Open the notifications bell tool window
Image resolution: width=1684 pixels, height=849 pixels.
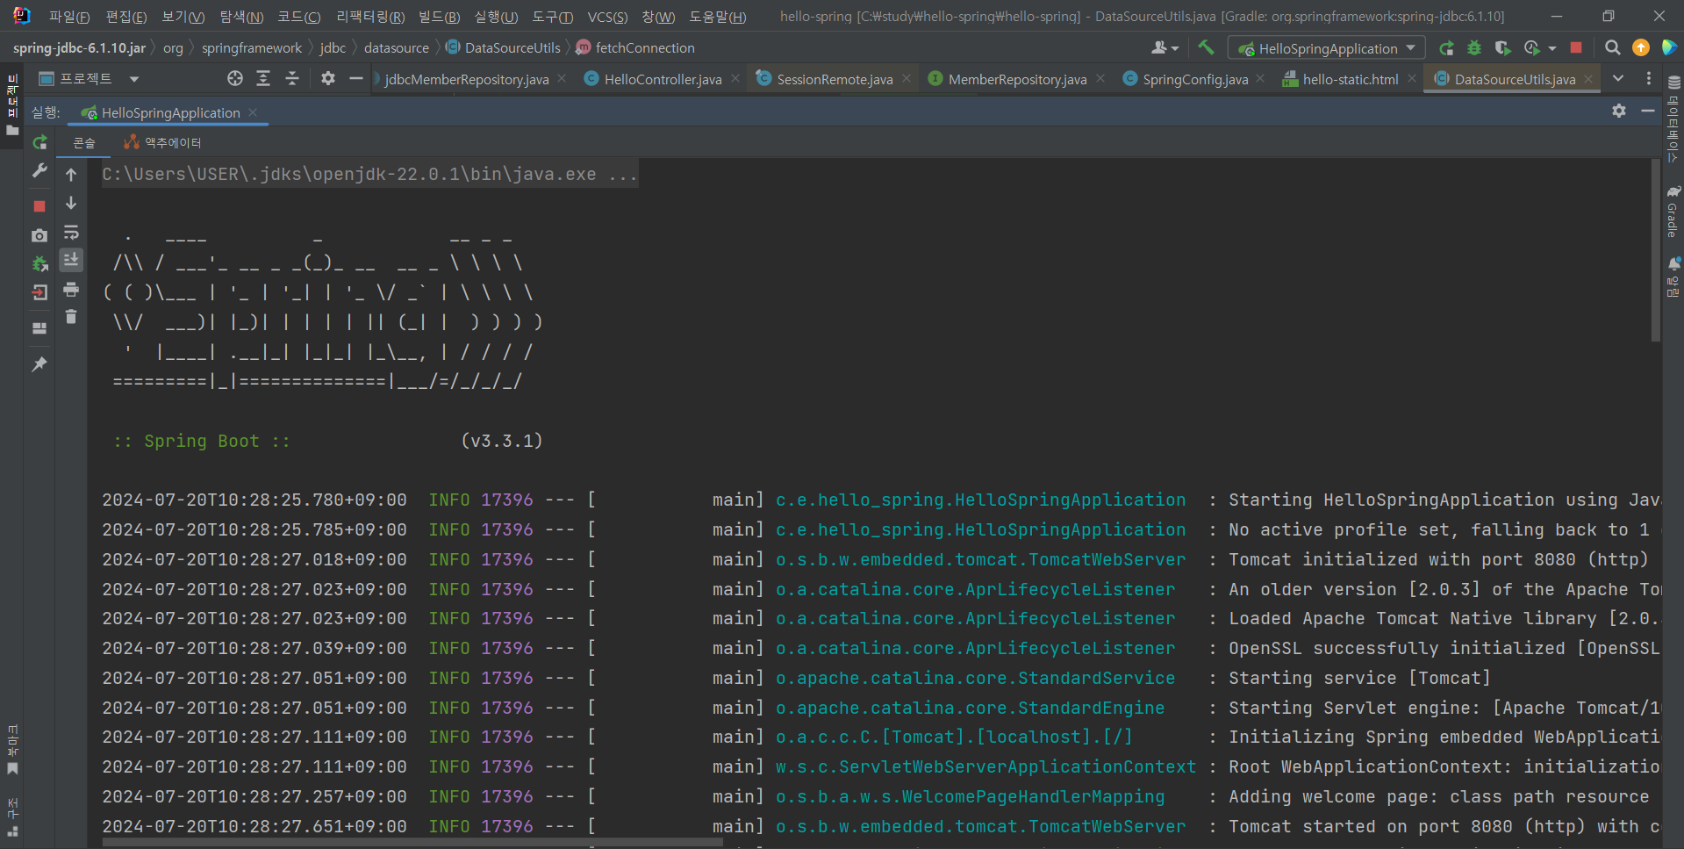click(x=1673, y=277)
